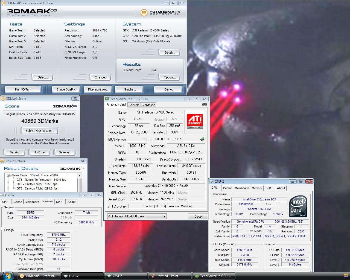
Task: Open the CPU tab in CPU-Z memory window
Action: coord(5,202)
